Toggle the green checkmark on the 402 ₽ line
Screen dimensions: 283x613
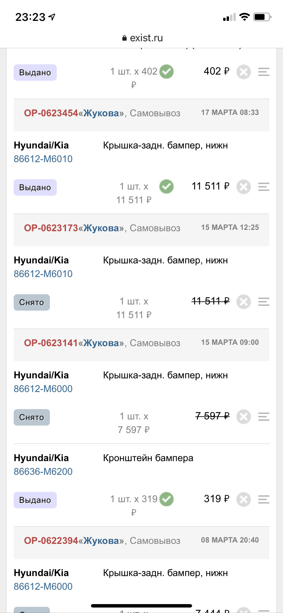(166, 71)
